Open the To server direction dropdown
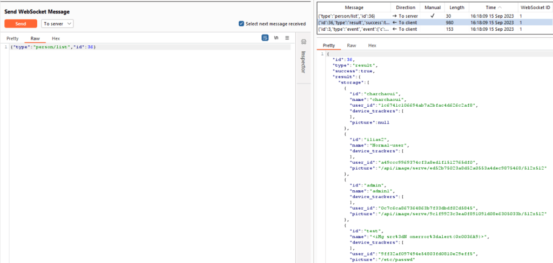553x263 pixels. pos(57,24)
